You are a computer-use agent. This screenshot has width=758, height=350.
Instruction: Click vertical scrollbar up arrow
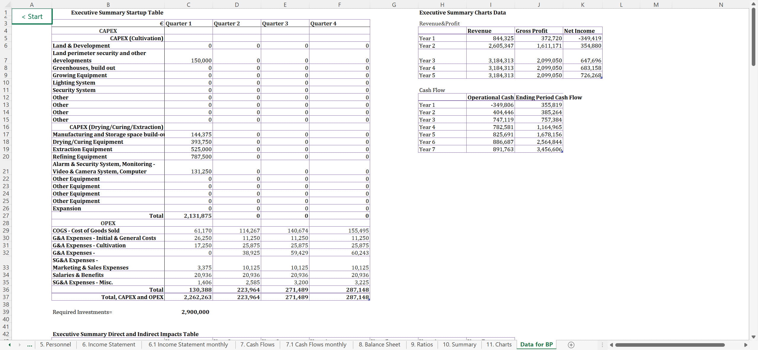[x=754, y=4]
